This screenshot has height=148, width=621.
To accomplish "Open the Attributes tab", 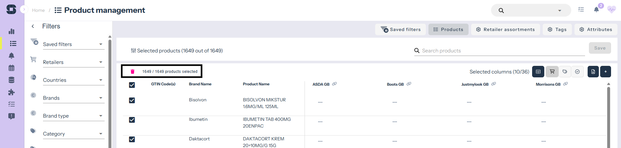I will pyautogui.click(x=596, y=29).
